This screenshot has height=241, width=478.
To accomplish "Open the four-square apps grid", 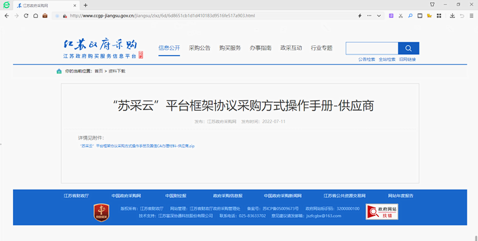I will pyautogui.click(x=439, y=16).
